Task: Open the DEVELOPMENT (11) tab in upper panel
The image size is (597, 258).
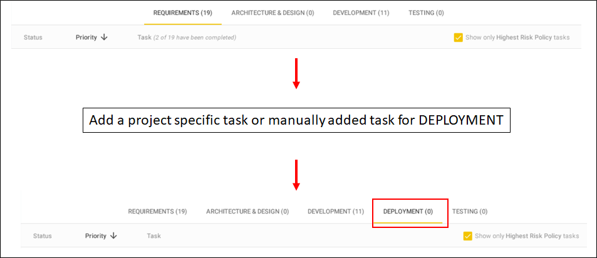Action: click(361, 13)
